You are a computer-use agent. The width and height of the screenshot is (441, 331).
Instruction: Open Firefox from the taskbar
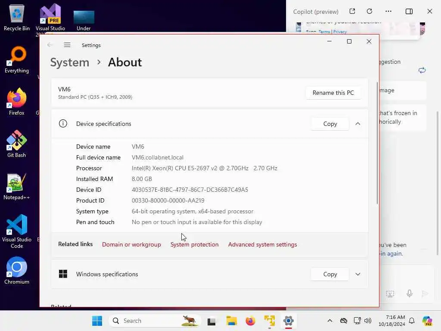tap(250, 321)
